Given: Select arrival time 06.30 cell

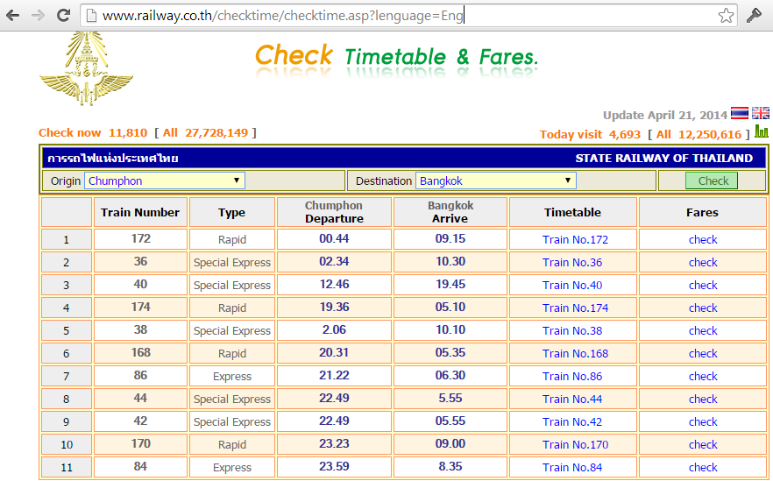Looking at the screenshot, I should click(x=450, y=376).
